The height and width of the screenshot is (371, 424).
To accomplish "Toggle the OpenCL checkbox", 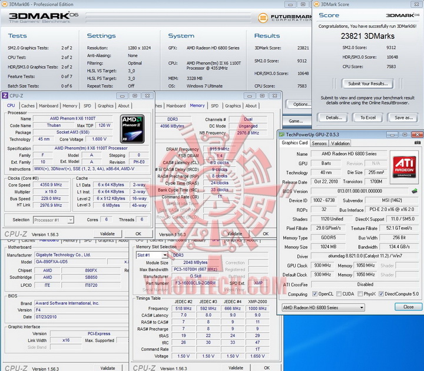I will coord(314,294).
